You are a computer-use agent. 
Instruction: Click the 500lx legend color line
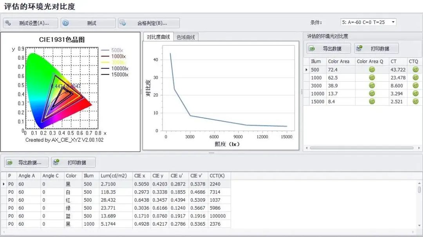(105, 50)
